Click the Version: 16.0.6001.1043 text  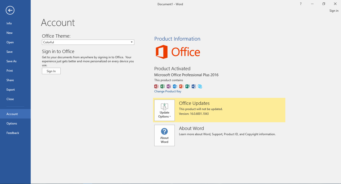click(194, 114)
